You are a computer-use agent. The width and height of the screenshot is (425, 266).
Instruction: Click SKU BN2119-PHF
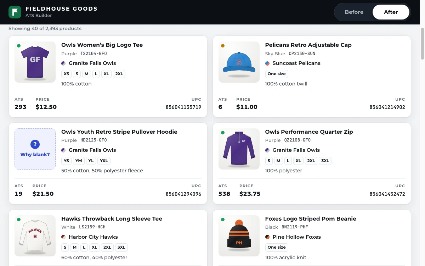(x=295, y=227)
